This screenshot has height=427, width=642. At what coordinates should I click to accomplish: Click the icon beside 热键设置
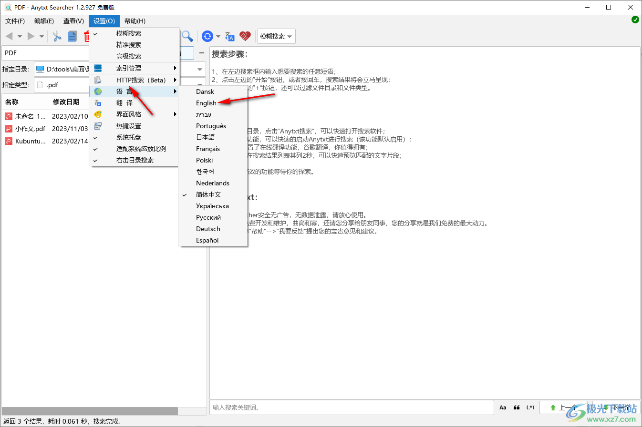pos(98,126)
